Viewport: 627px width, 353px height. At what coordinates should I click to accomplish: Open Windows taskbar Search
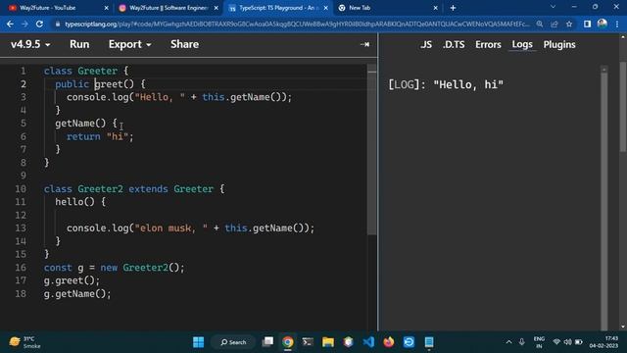click(x=233, y=342)
